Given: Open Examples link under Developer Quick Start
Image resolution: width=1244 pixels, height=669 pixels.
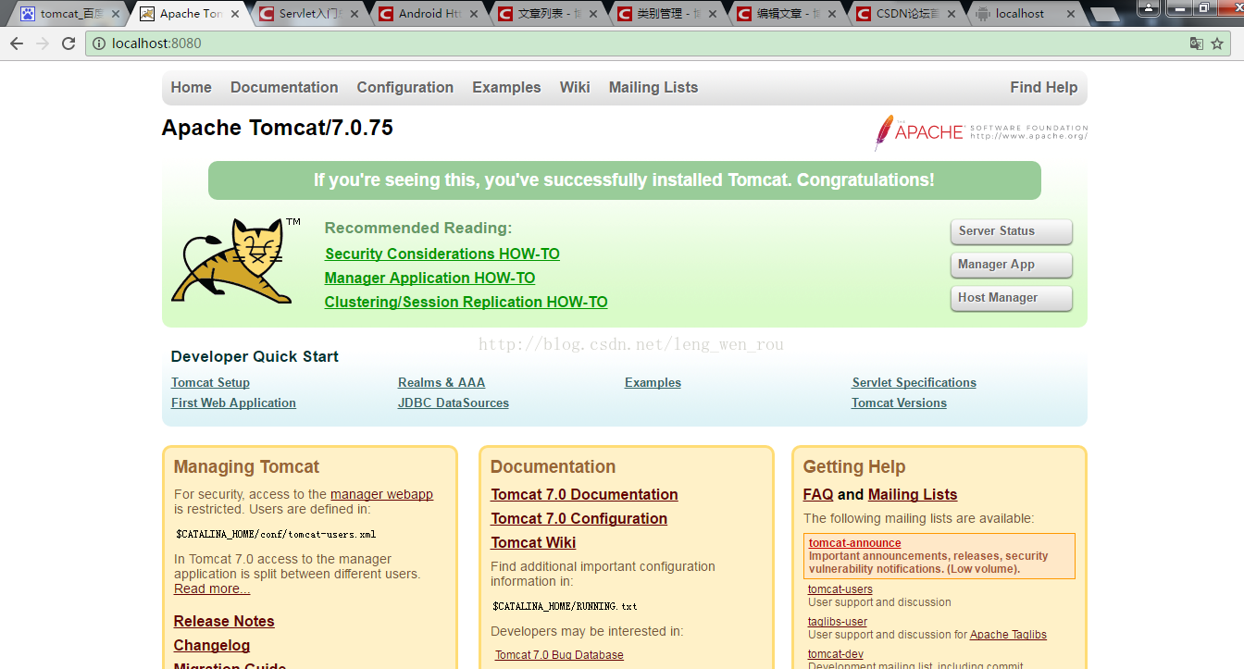Looking at the screenshot, I should [653, 382].
